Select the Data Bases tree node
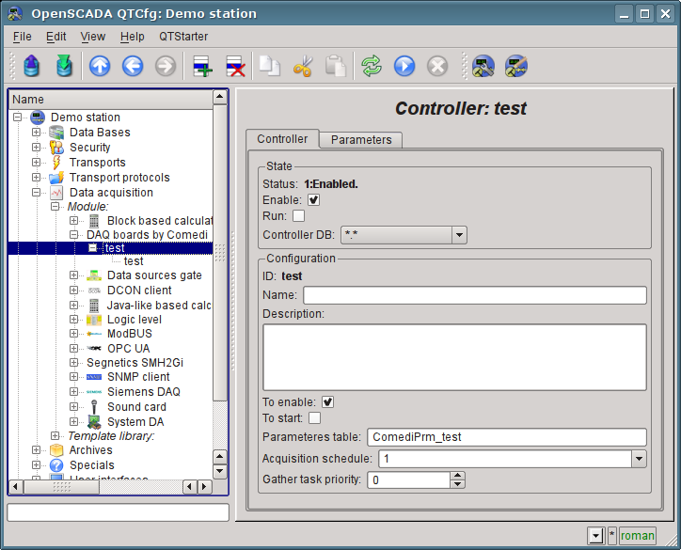Image resolution: width=681 pixels, height=550 pixels. pyautogui.click(x=100, y=132)
